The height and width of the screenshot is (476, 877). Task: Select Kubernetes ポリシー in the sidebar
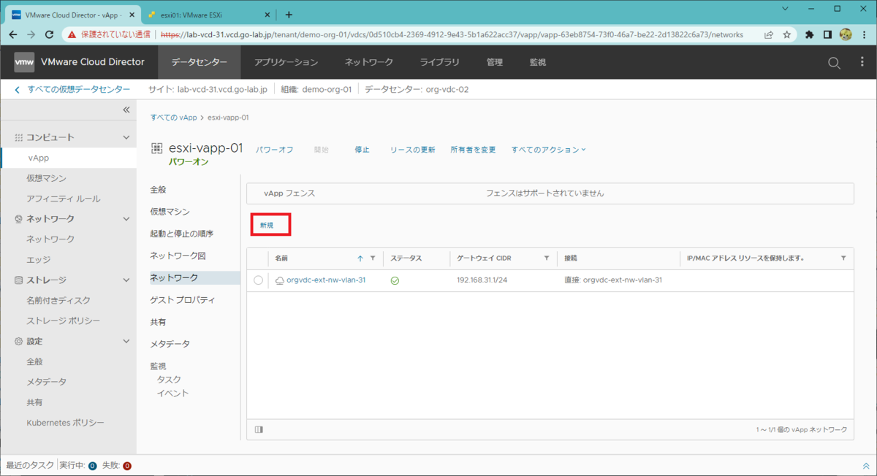click(x=65, y=423)
